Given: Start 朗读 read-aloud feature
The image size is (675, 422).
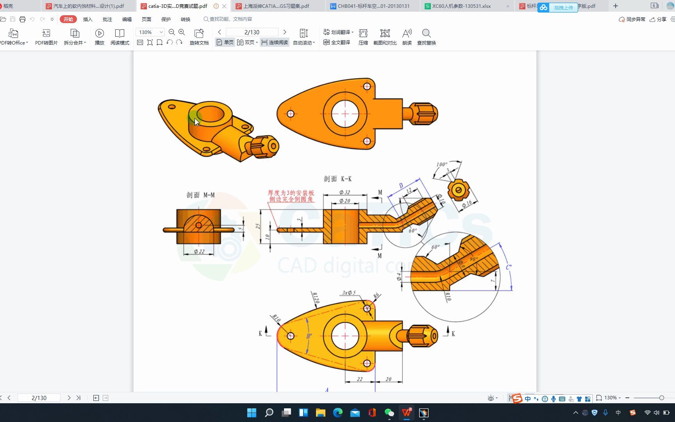Looking at the screenshot, I should [x=407, y=37].
